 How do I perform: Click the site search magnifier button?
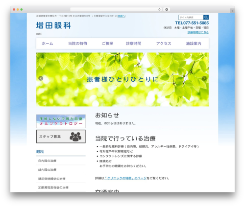(206, 17)
